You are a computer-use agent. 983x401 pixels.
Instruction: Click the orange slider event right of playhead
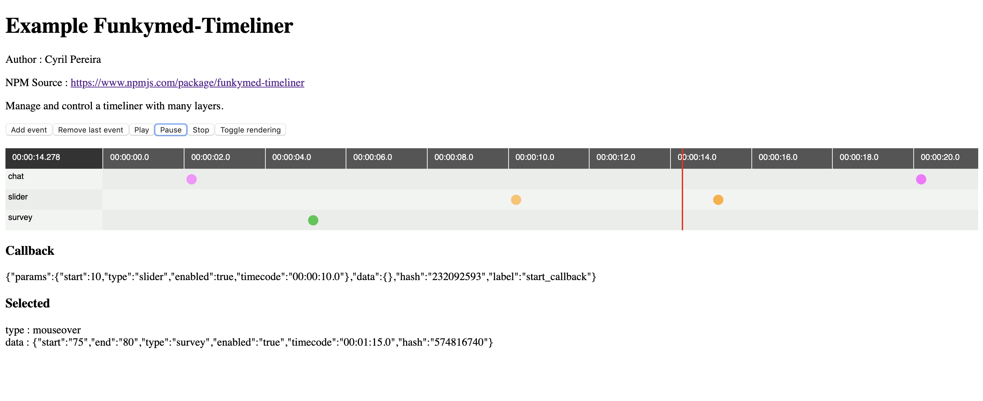click(718, 200)
